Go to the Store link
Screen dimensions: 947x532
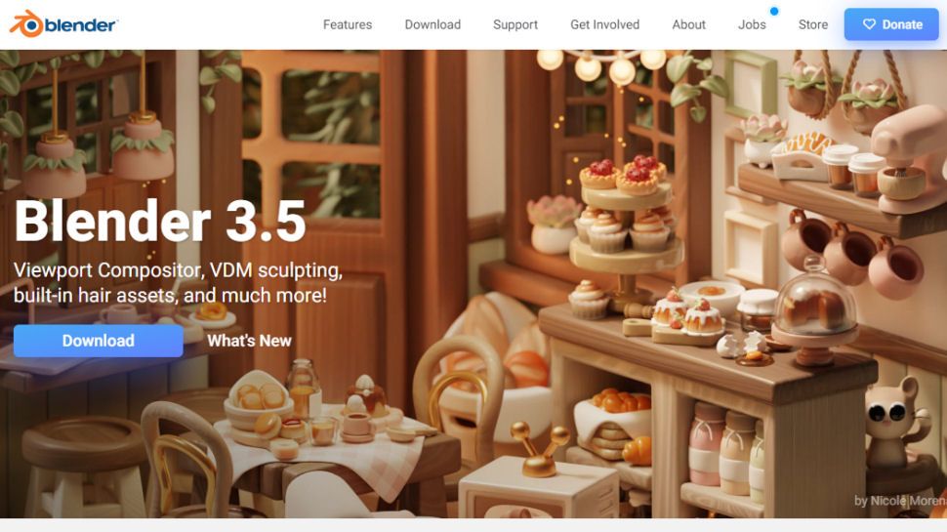pyautogui.click(x=813, y=24)
